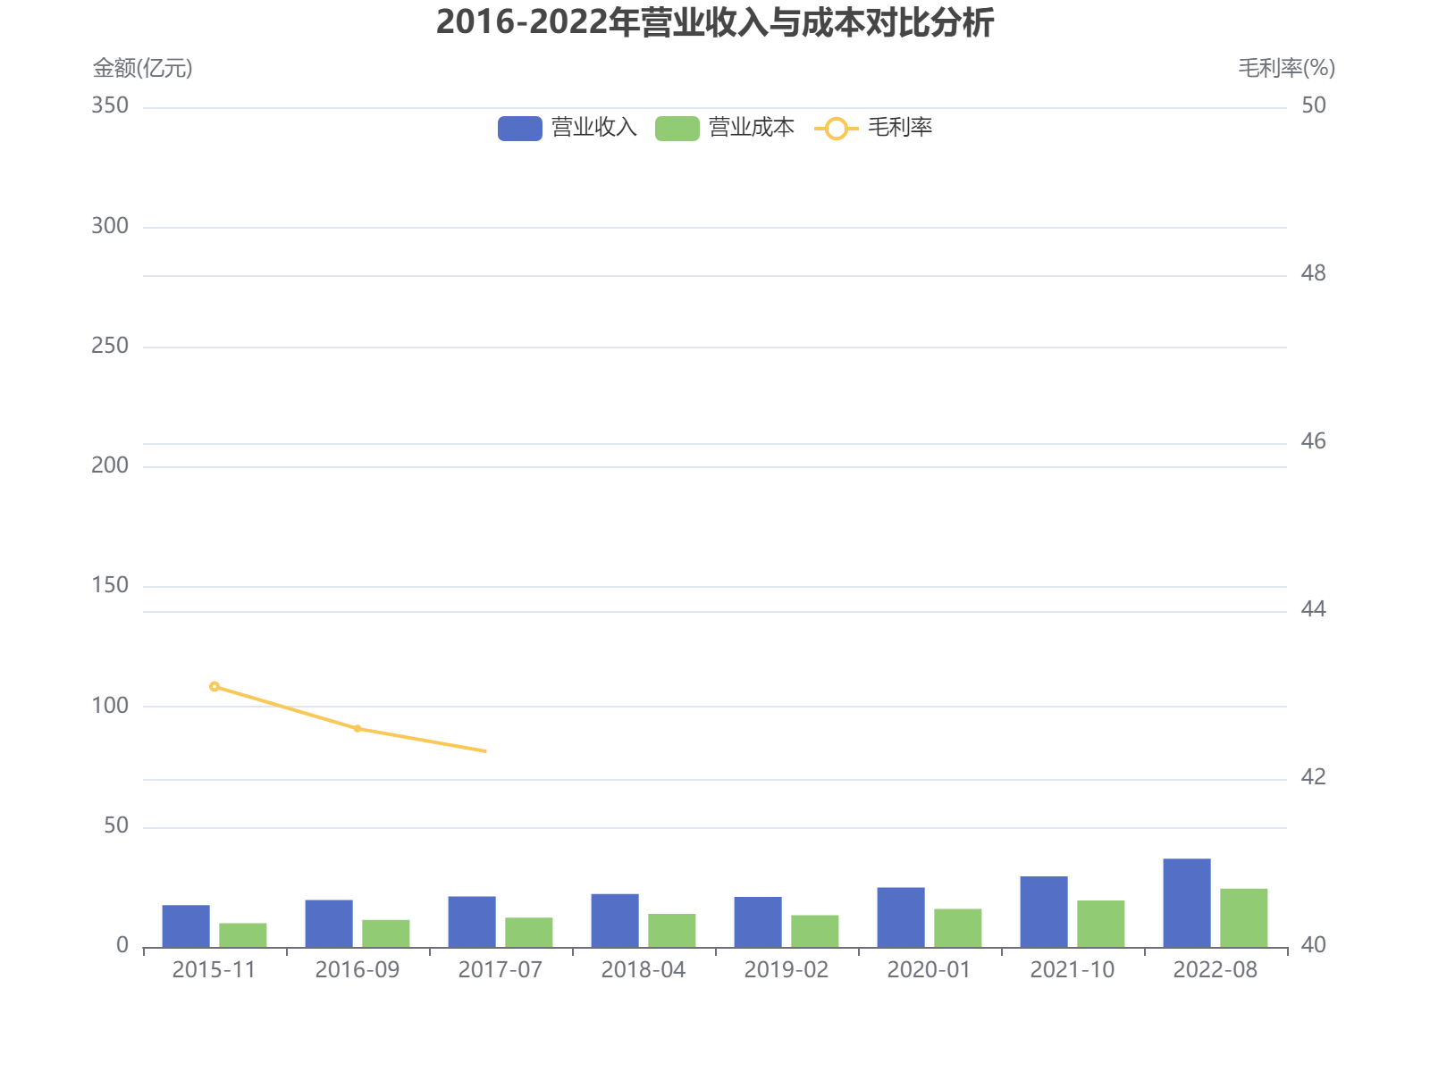Click the 250 left axis value
The image size is (1430, 1072).
[110, 346]
